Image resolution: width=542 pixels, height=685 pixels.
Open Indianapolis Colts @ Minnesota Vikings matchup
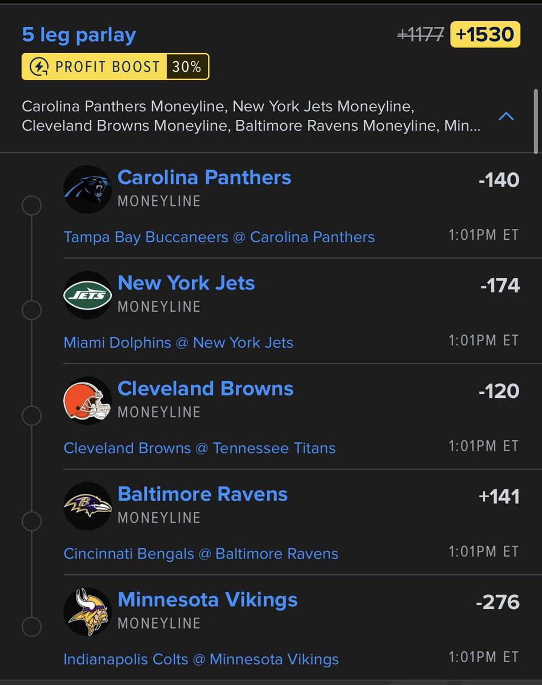pyautogui.click(x=201, y=659)
